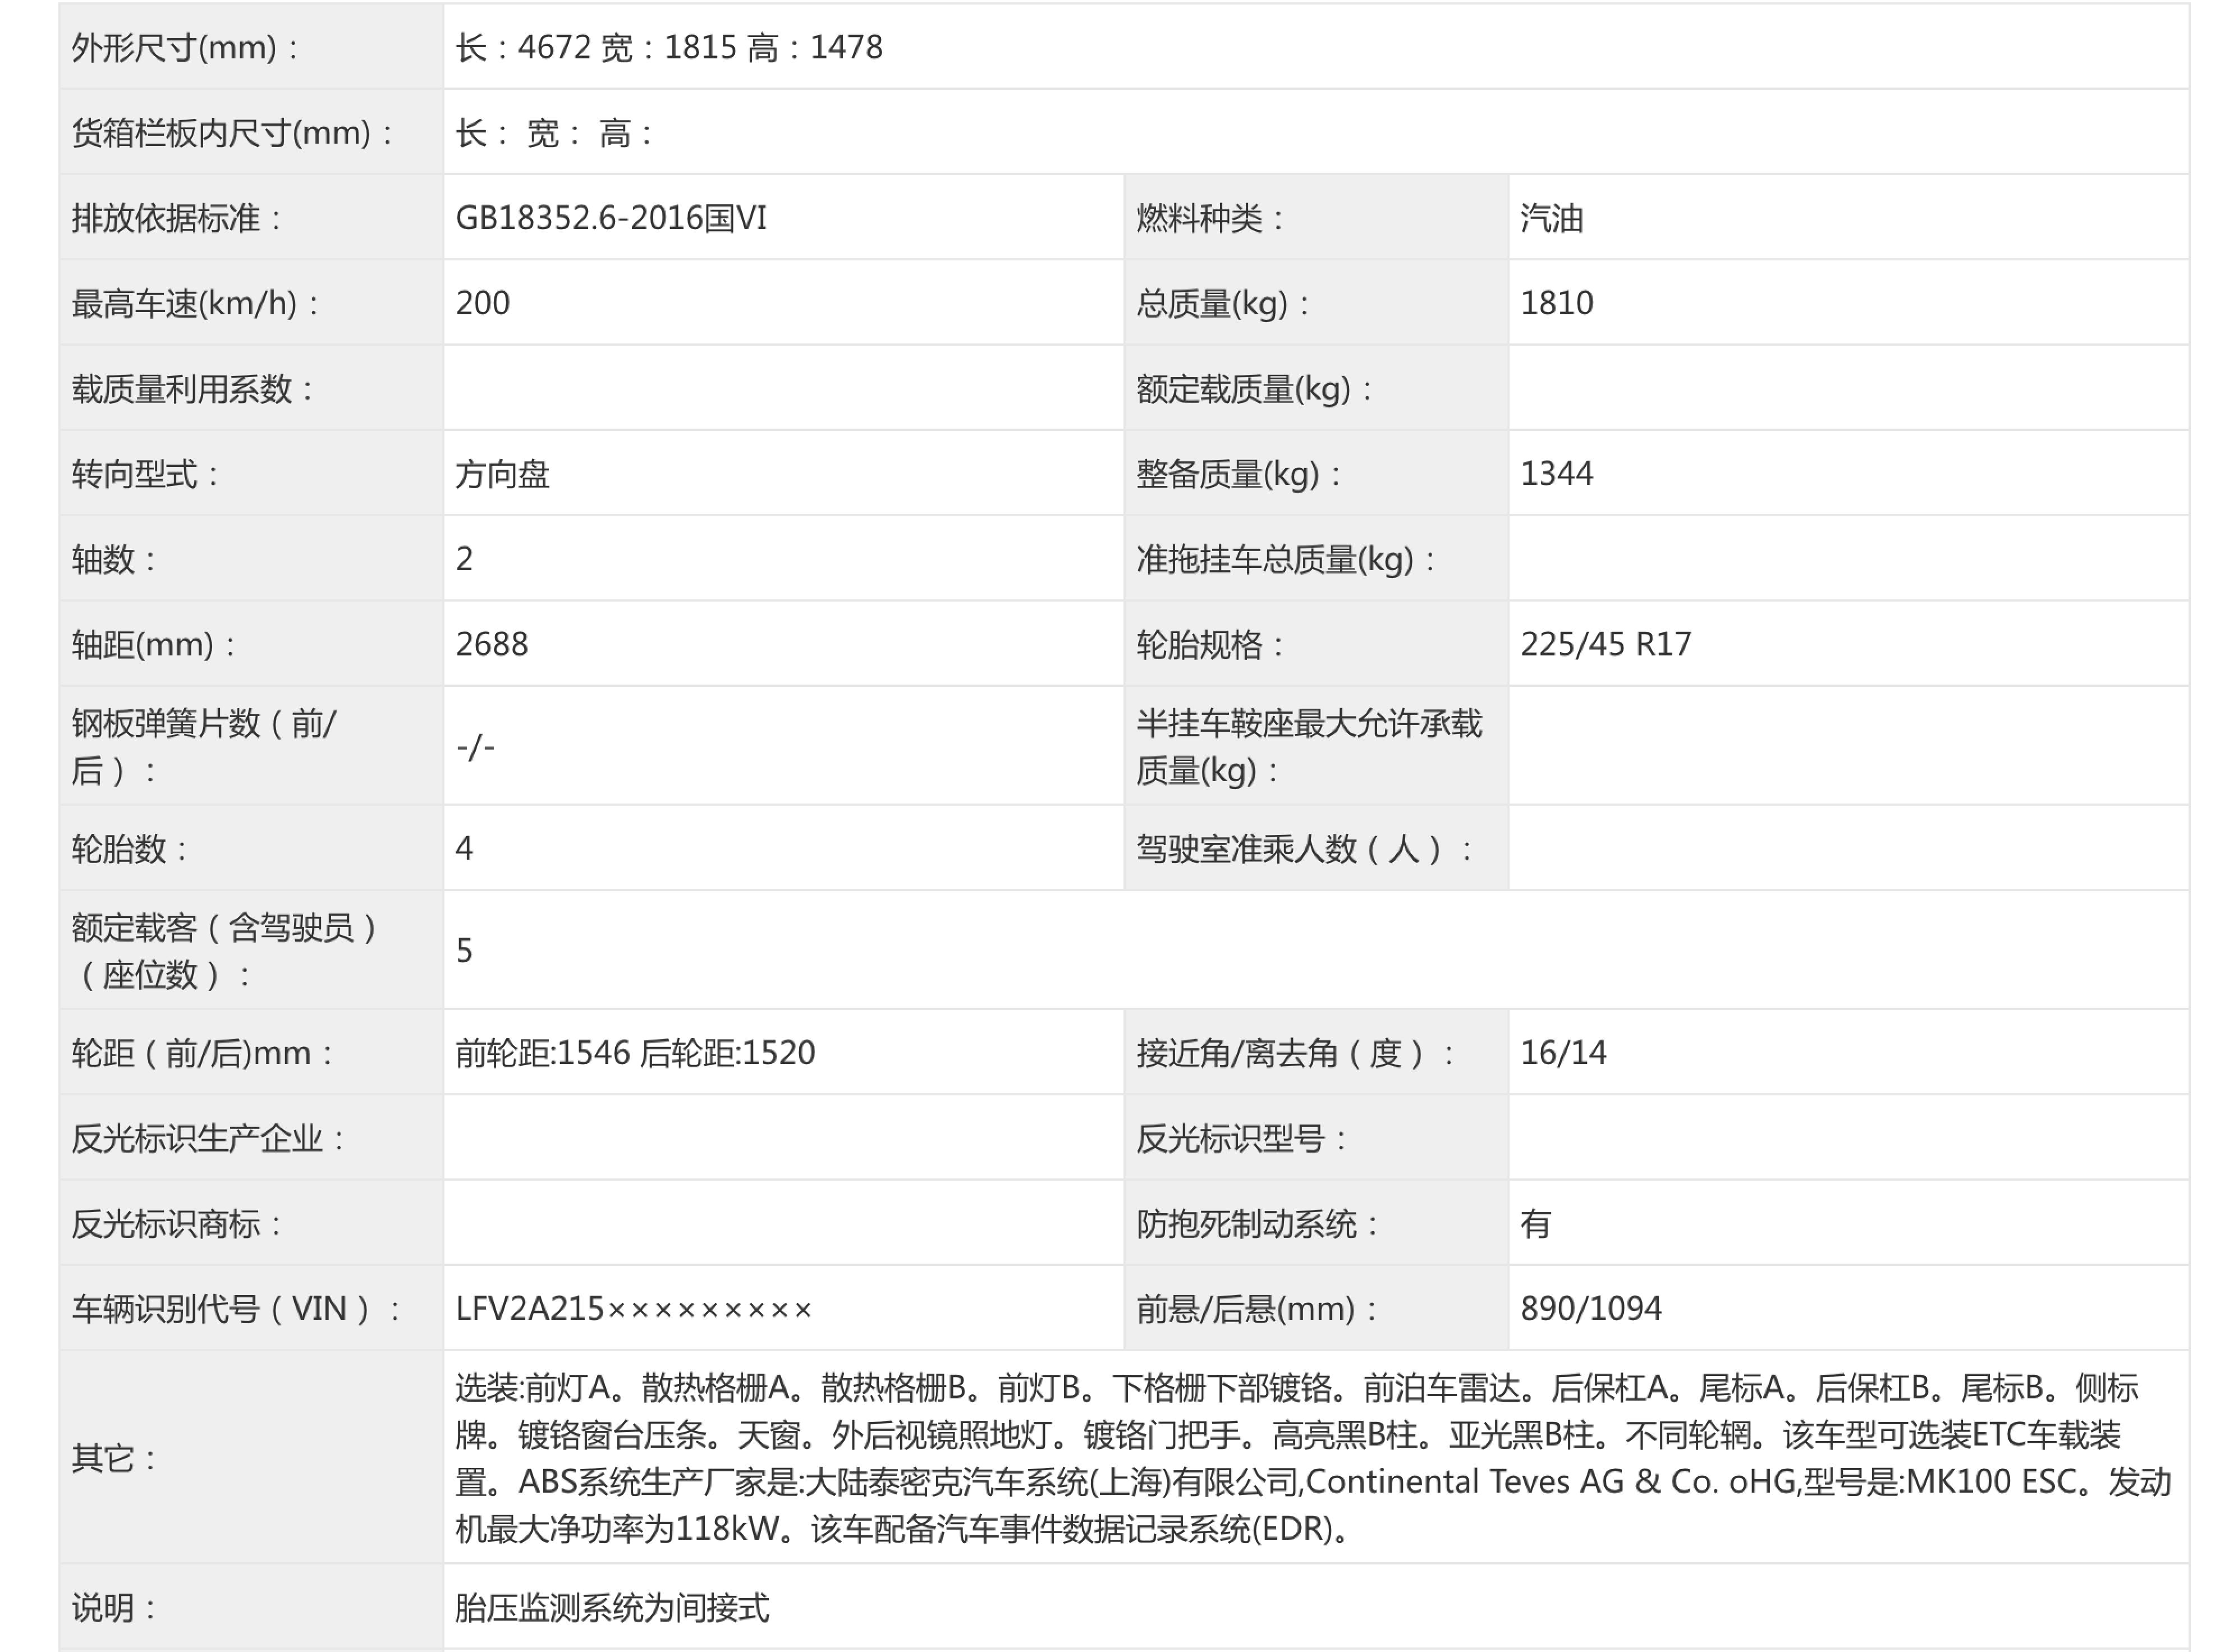
Task: Click the optional equipment text starting with 选装:前灯A
Action: click(x=1313, y=1458)
